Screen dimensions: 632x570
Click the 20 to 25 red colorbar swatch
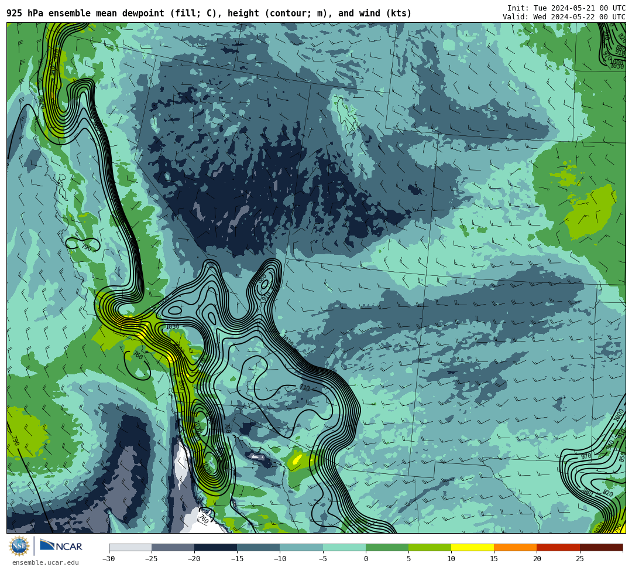click(x=558, y=547)
